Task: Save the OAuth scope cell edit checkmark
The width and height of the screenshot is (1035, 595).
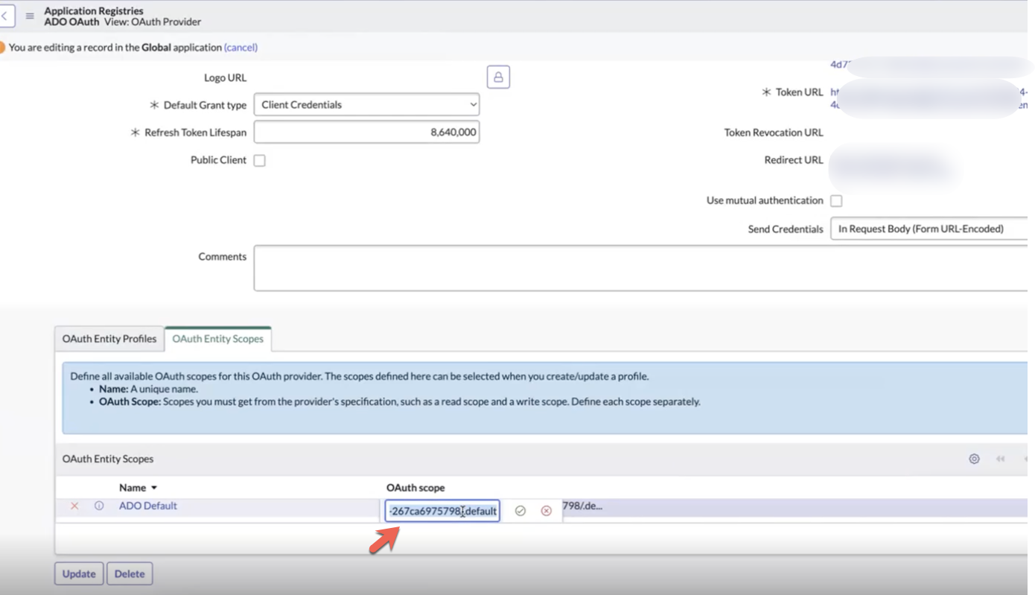Action: (520, 511)
